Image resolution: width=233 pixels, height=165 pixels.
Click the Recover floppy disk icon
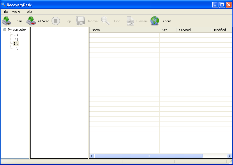(x=80, y=21)
